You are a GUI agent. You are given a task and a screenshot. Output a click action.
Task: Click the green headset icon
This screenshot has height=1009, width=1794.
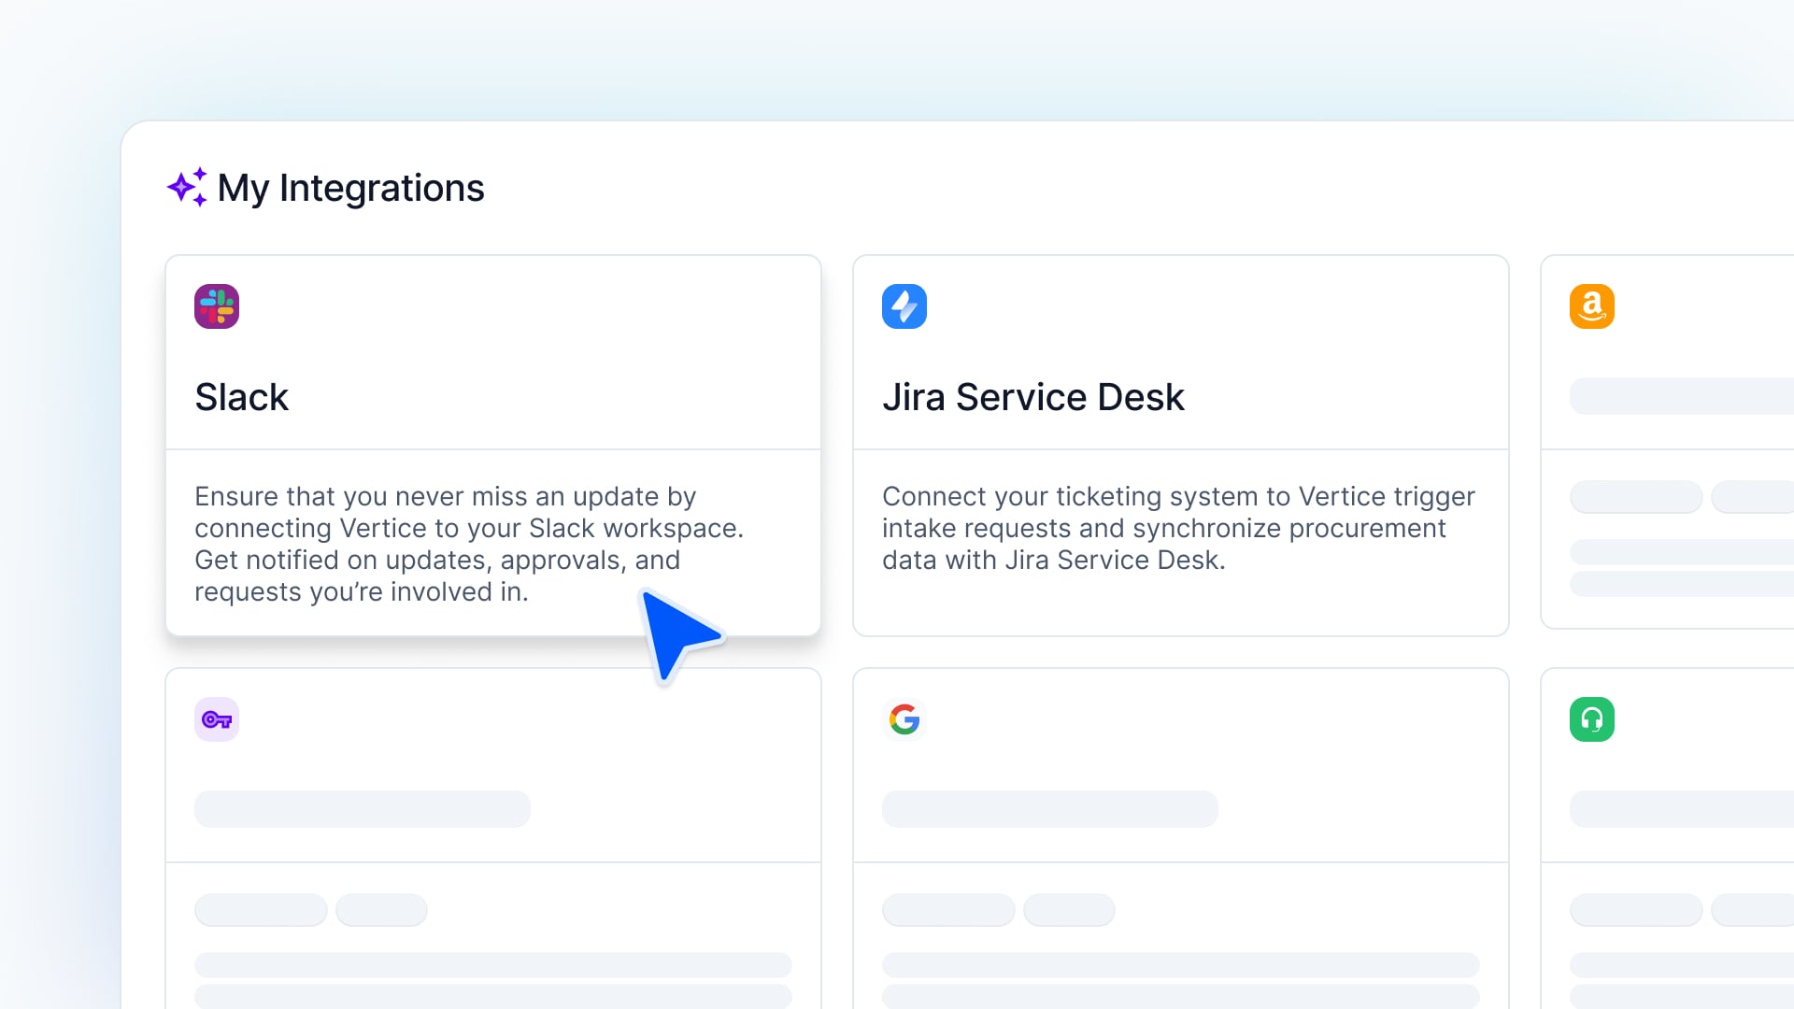[x=1591, y=719]
